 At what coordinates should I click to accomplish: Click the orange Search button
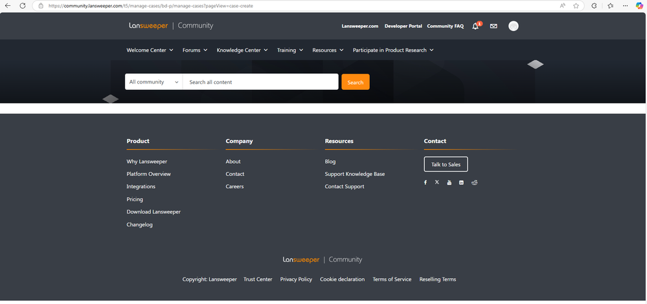point(356,82)
